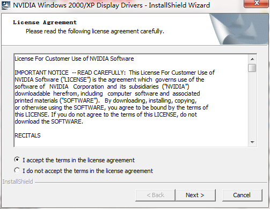Click the empty scrollbar track below the thumb

tap(252, 105)
